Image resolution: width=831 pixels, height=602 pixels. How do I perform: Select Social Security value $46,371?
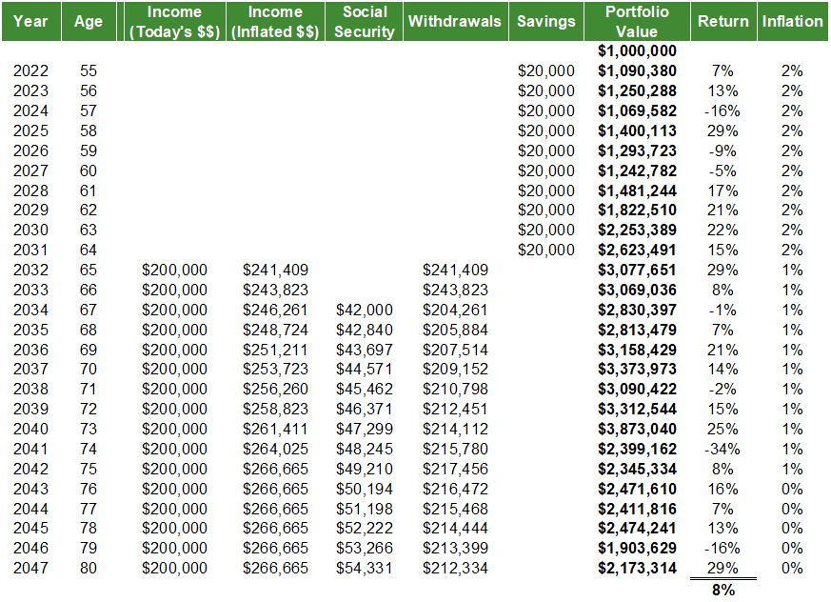365,409
